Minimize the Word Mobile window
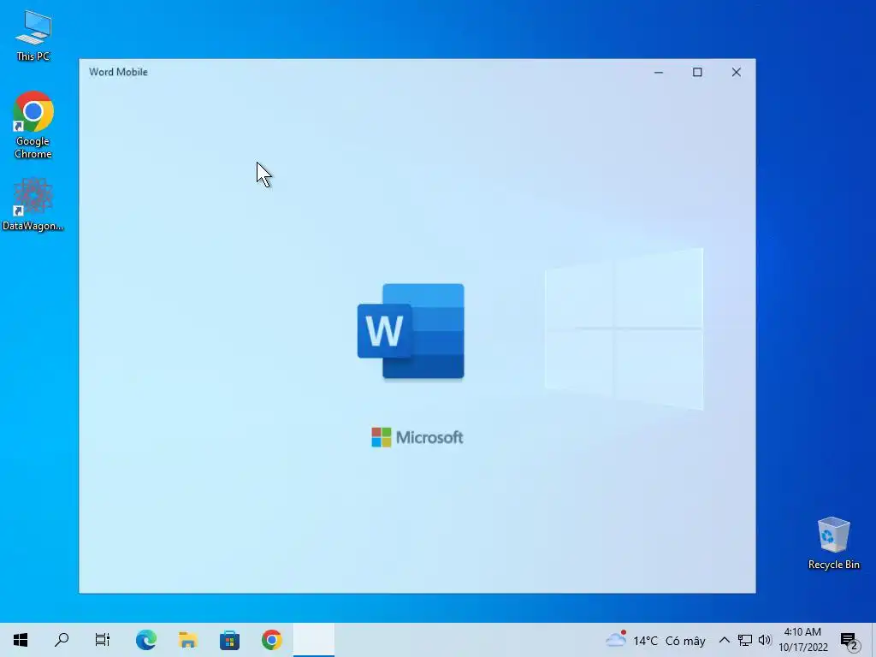The image size is (876, 657). tap(659, 72)
